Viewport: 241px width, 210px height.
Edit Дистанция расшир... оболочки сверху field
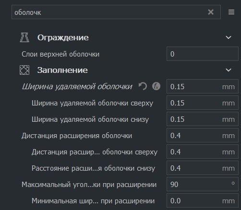(203, 152)
